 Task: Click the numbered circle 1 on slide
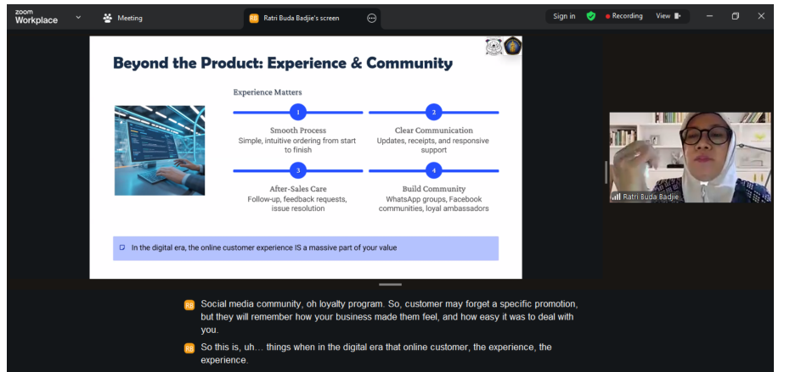coord(298,112)
